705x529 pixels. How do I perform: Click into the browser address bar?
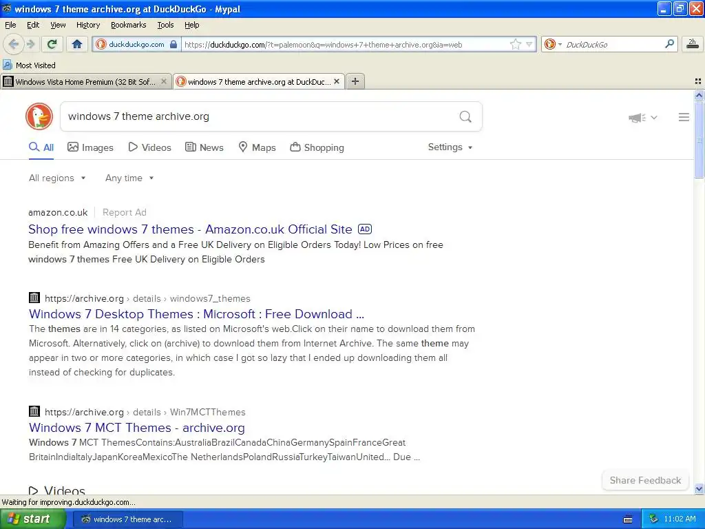pyautogui.click(x=344, y=45)
